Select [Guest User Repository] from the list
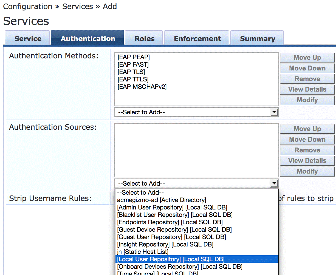 tap(171, 237)
